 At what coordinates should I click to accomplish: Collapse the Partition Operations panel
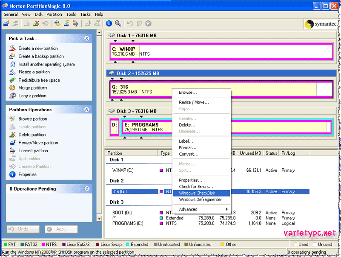click(86, 110)
